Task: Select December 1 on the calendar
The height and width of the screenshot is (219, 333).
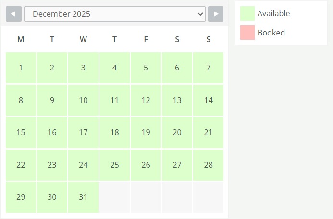Action: pos(21,68)
